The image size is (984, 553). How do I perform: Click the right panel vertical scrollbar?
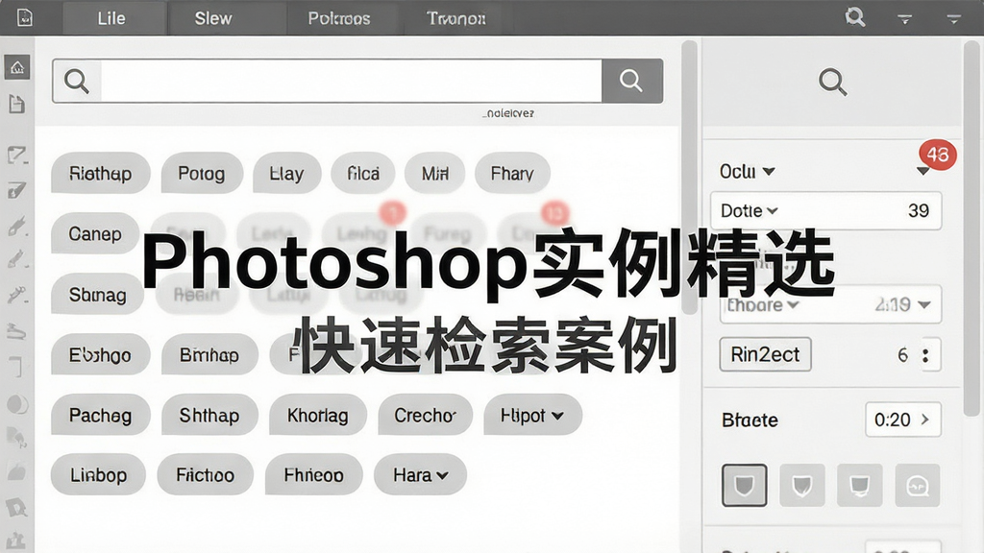tap(972, 227)
